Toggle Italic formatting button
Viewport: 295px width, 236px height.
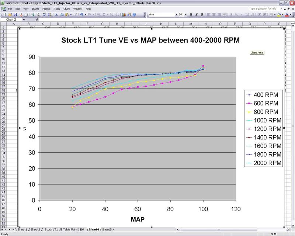(196, 15)
